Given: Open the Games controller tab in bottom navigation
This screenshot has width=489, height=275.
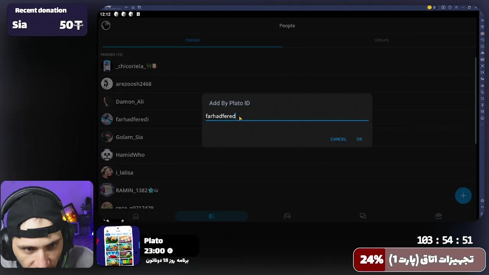Looking at the screenshot, I should (287, 216).
